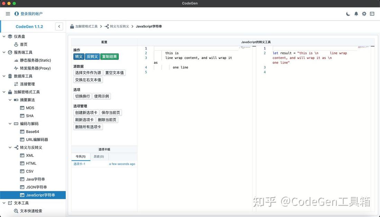Click 转义与反转义 in the breadcrumb
This screenshot has height=217, width=380.
(119, 26)
